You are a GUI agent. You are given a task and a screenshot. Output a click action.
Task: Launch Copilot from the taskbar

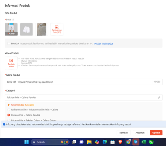[x=97, y=142]
